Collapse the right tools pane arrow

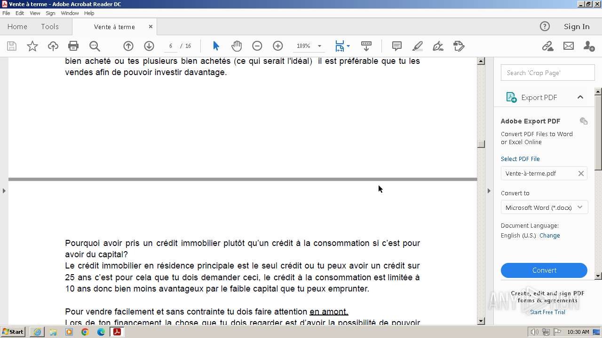(489, 191)
